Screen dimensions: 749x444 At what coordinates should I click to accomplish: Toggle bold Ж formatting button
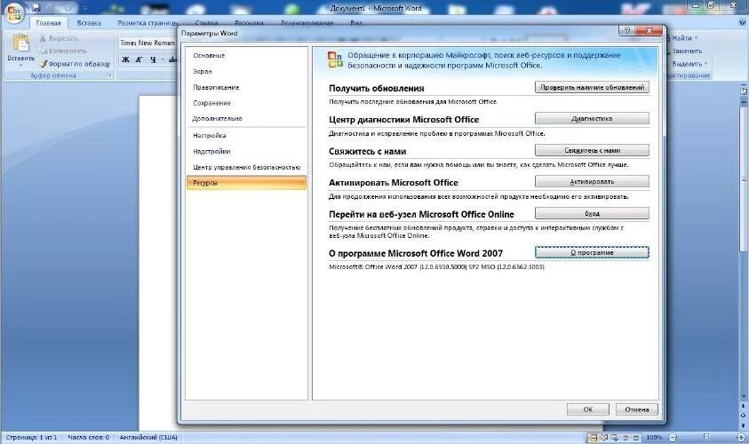pyautogui.click(x=125, y=59)
